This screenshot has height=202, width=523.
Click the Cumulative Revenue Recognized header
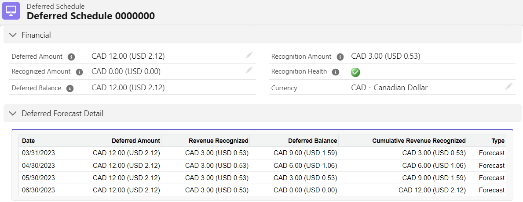tap(419, 141)
